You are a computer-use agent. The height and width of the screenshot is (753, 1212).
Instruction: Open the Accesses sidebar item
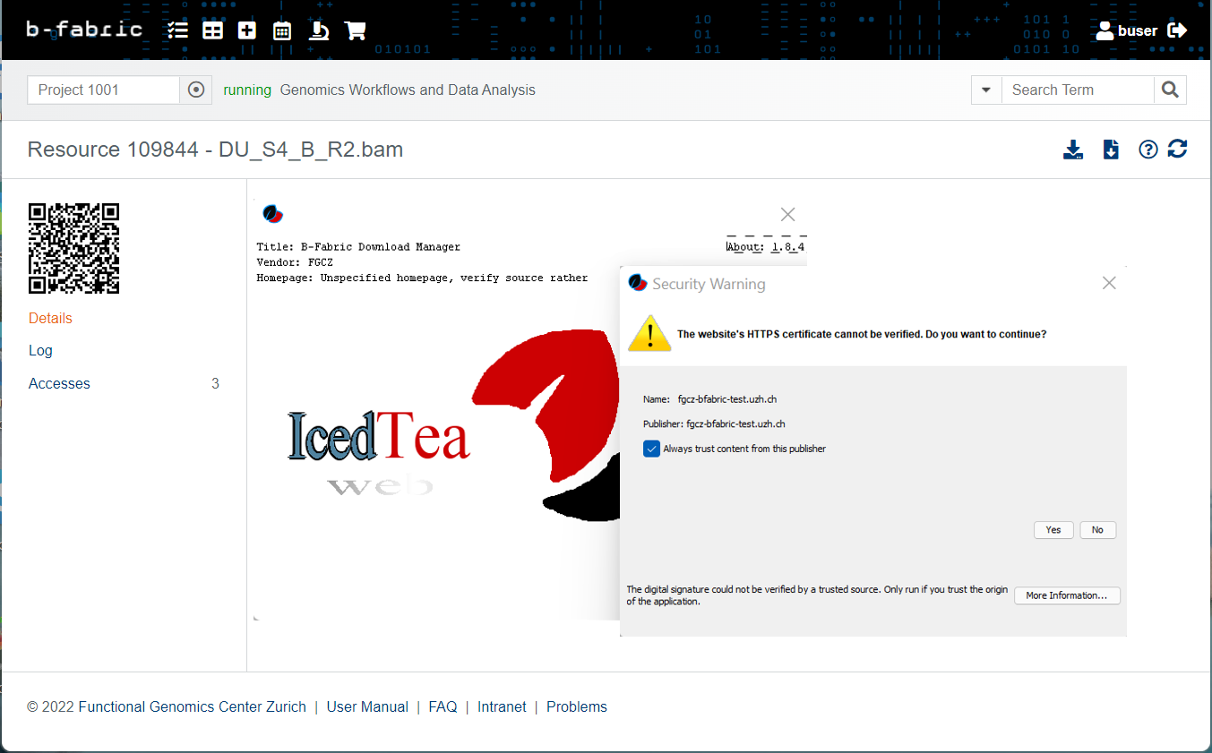[59, 383]
